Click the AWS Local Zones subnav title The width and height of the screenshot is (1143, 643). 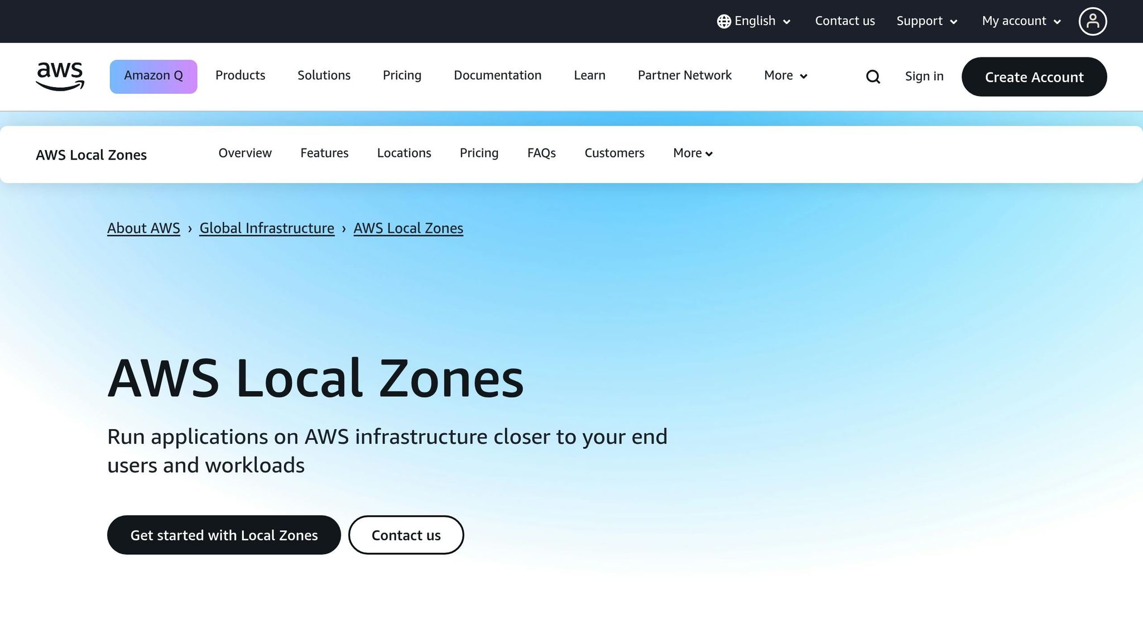point(91,155)
